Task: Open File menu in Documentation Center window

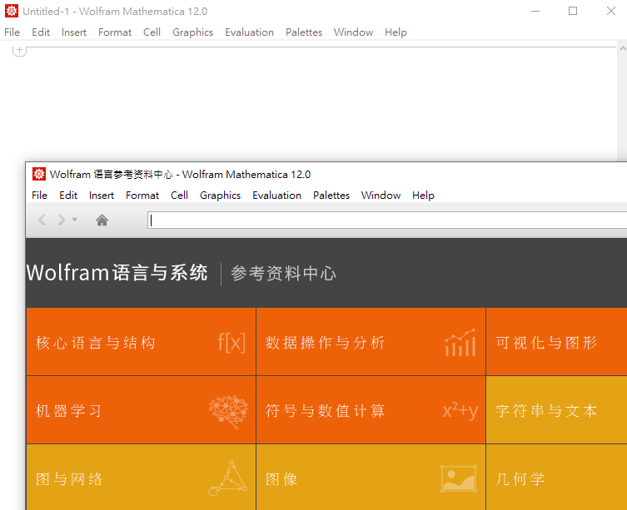Action: (x=40, y=196)
